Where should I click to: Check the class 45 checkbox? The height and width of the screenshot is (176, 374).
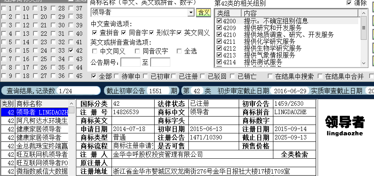pos(71,76)
